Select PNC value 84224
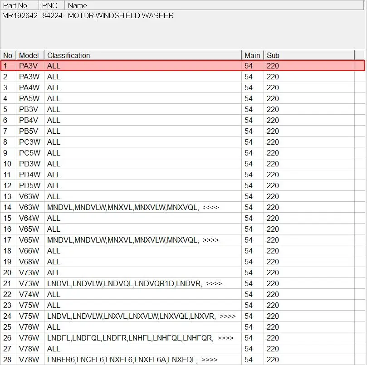This screenshot has height=365, width=367. tap(53, 16)
